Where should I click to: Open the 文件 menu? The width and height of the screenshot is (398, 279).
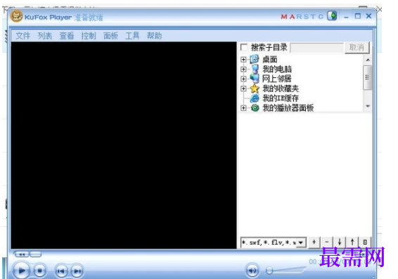[23, 36]
